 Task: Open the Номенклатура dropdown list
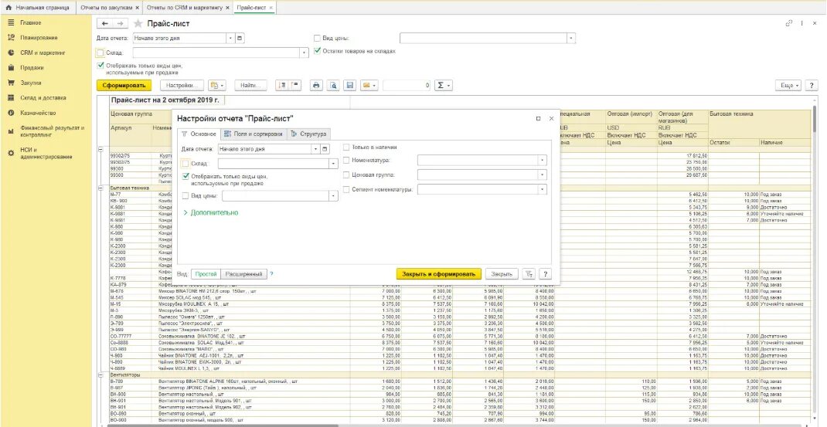(x=543, y=161)
